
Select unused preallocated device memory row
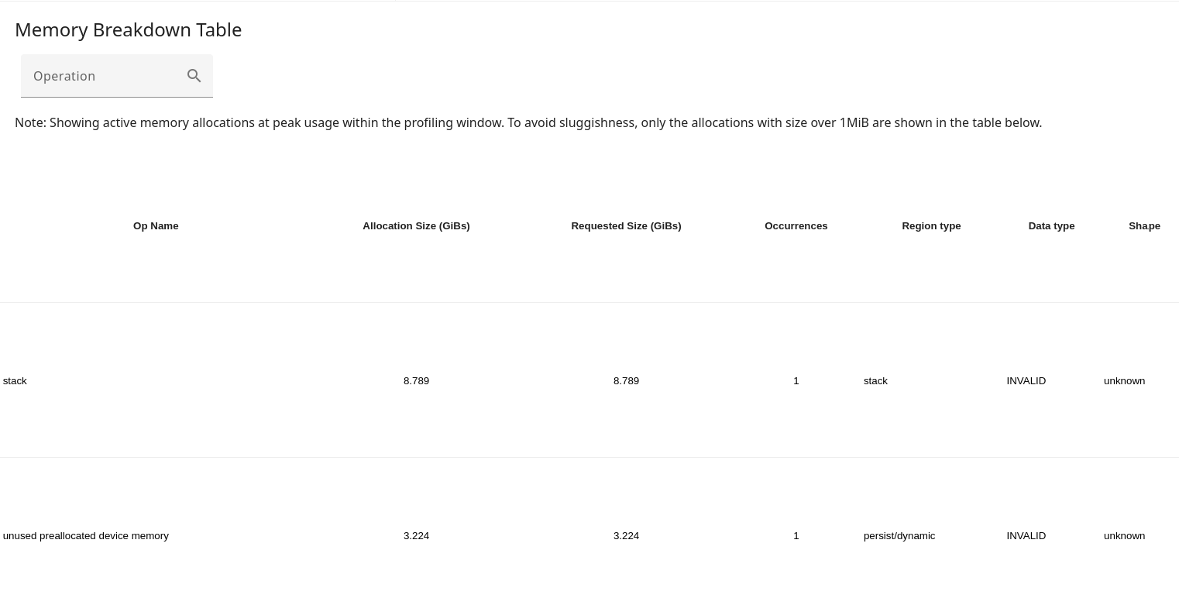tap(86, 536)
